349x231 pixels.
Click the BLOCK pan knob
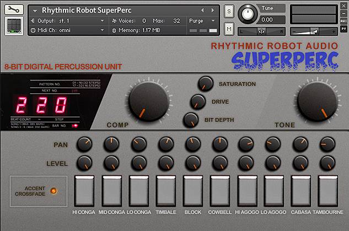point(193,144)
